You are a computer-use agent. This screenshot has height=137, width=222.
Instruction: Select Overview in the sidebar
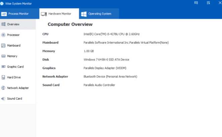pos(18,24)
